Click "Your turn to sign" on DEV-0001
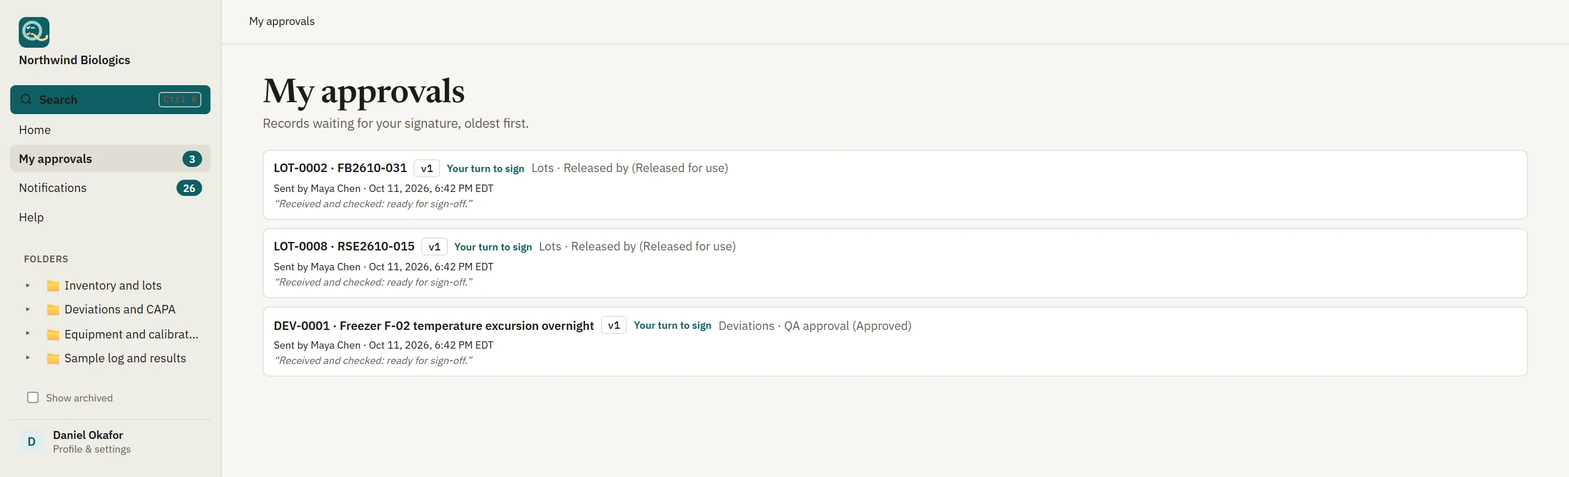 [x=672, y=325]
